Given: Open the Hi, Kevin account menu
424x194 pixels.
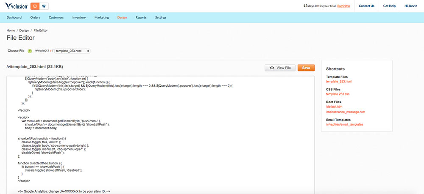Looking at the screenshot, I should [411, 6].
